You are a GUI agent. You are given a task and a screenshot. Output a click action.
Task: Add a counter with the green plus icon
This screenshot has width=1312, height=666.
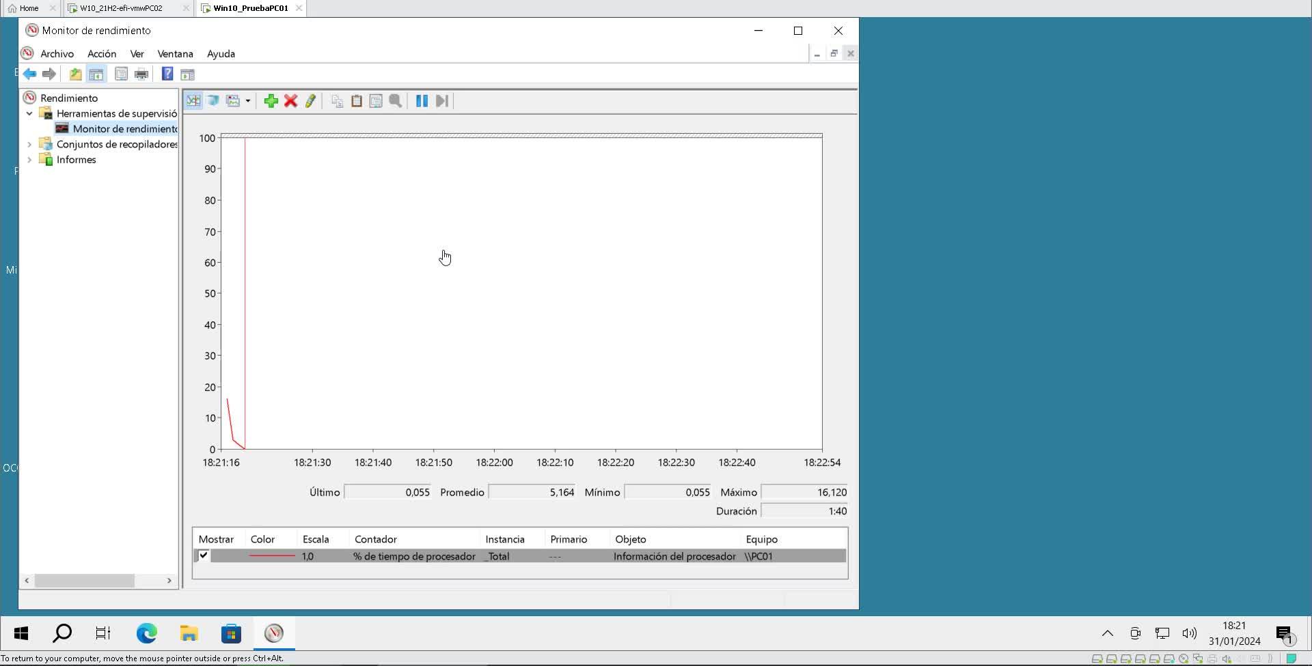[271, 101]
